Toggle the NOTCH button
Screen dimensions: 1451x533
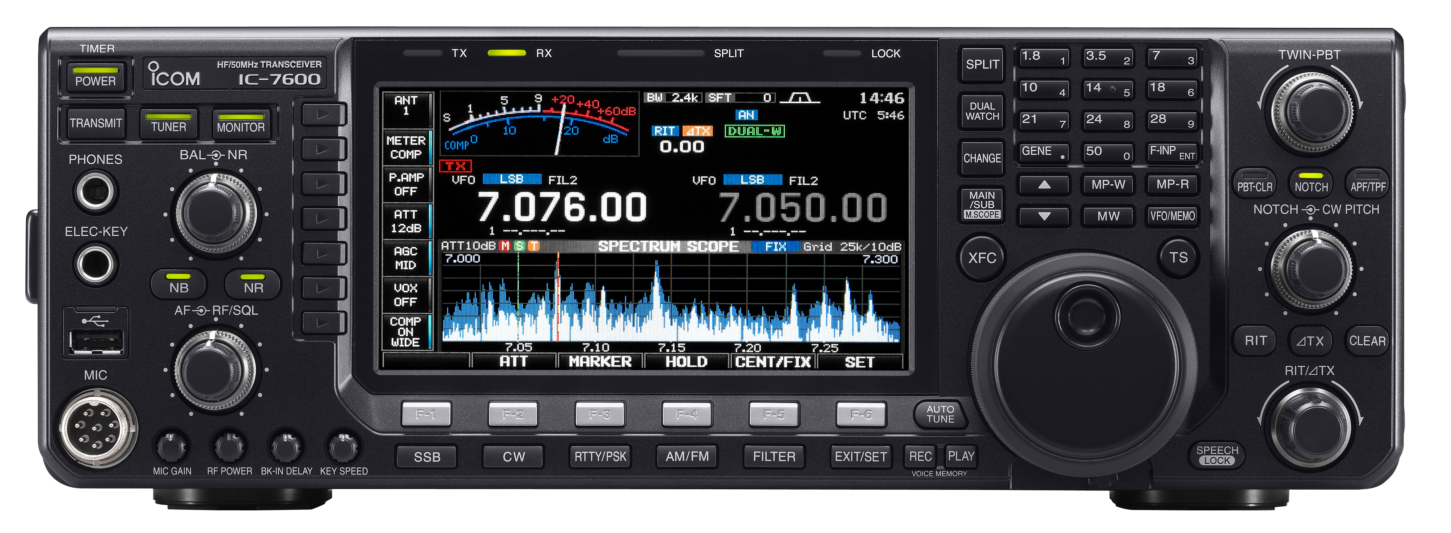[1311, 183]
